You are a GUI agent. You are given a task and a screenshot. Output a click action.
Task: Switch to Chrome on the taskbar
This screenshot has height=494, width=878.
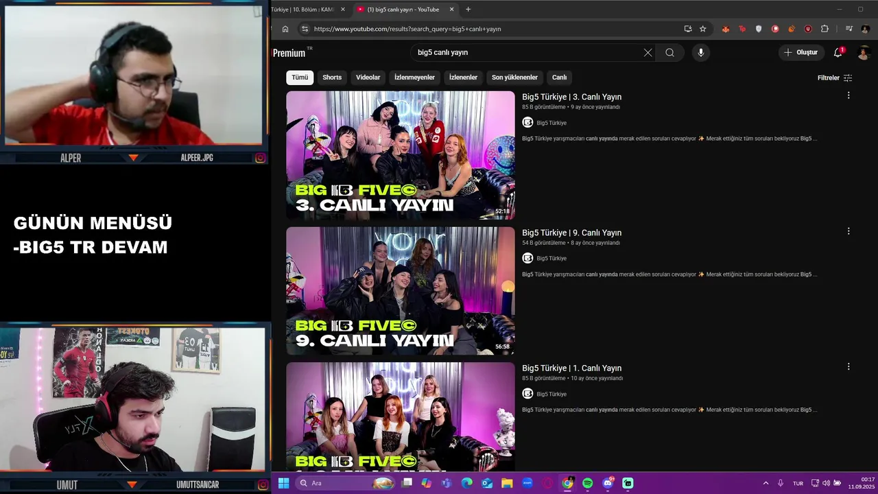coord(567,483)
